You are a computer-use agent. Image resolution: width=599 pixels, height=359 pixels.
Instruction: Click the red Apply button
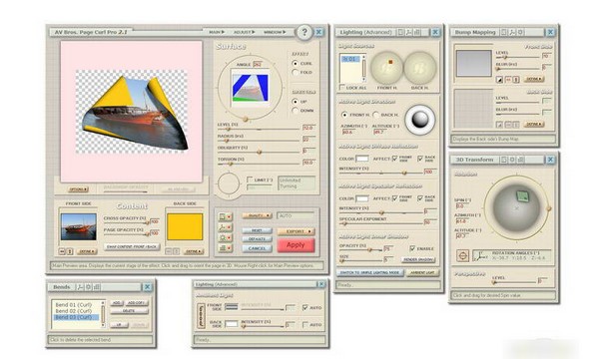[x=296, y=245]
